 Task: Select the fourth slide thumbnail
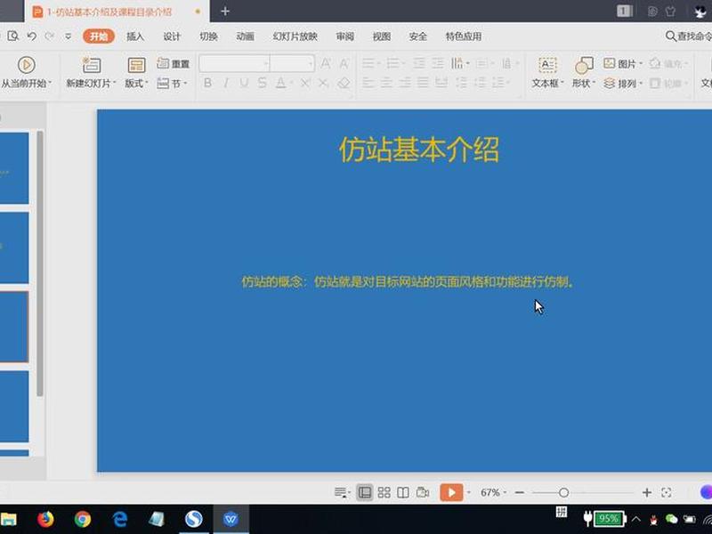(x=14, y=407)
